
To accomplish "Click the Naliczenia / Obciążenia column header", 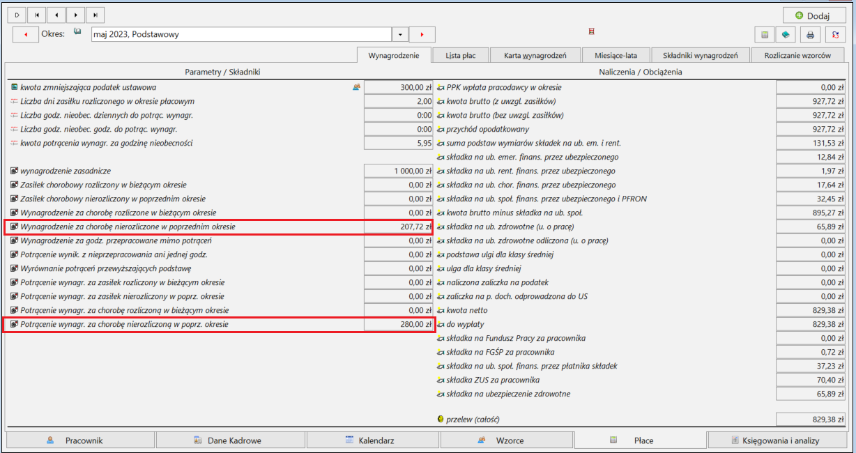I will pos(640,72).
